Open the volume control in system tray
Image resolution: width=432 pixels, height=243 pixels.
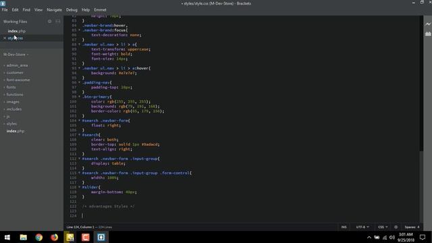[x=392, y=237]
